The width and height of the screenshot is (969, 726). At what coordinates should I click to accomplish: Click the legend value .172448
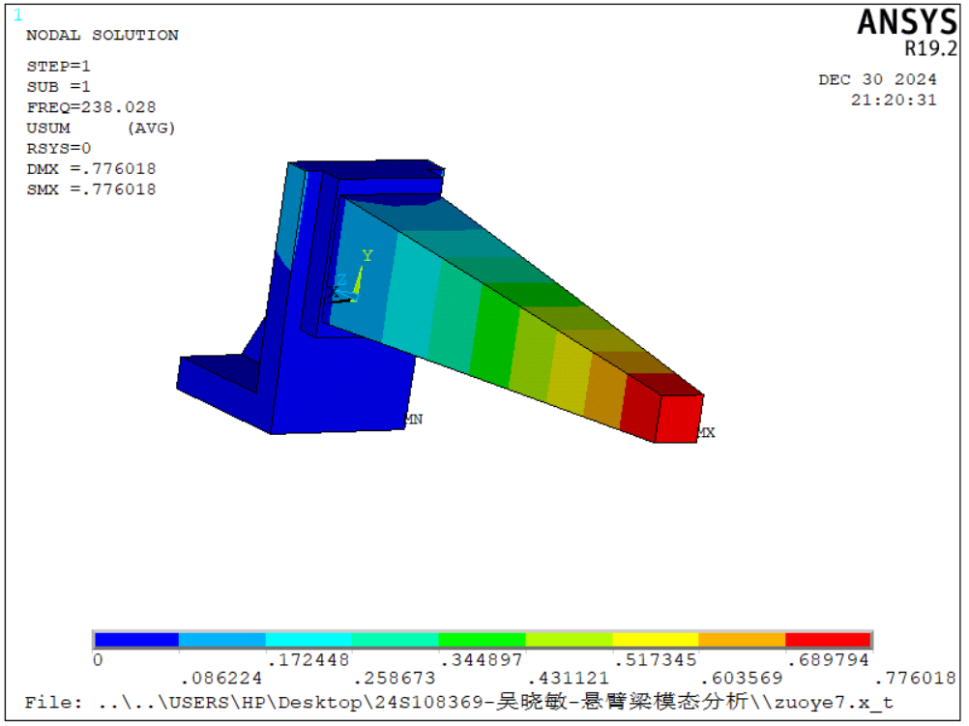(308, 660)
